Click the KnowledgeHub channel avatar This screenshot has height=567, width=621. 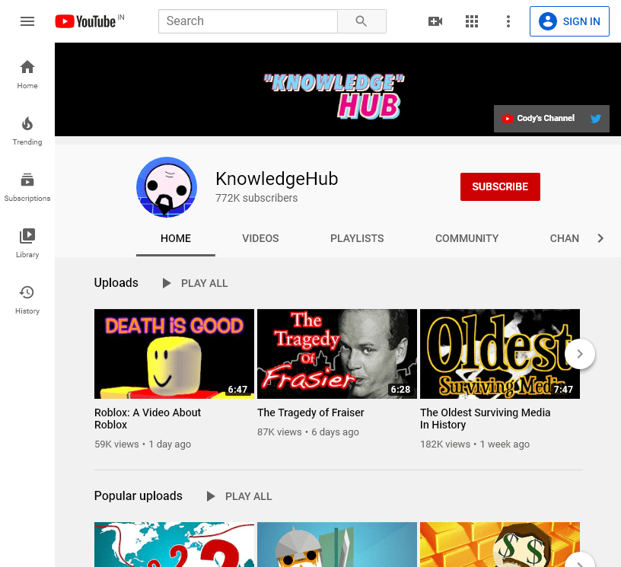(167, 187)
